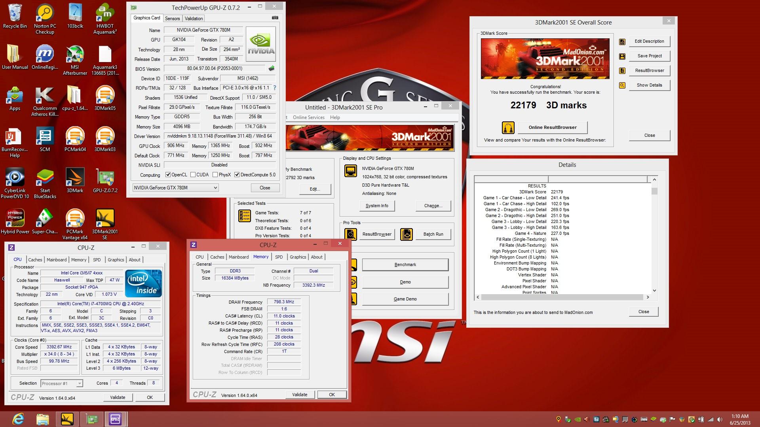Image resolution: width=760 pixels, height=427 pixels.
Task: Click the Demo button in 3DMark2001
Action: coord(405,282)
